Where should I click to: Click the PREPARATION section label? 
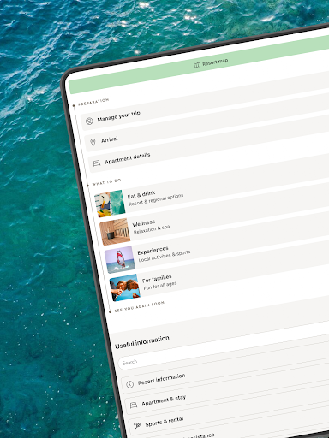(x=93, y=102)
